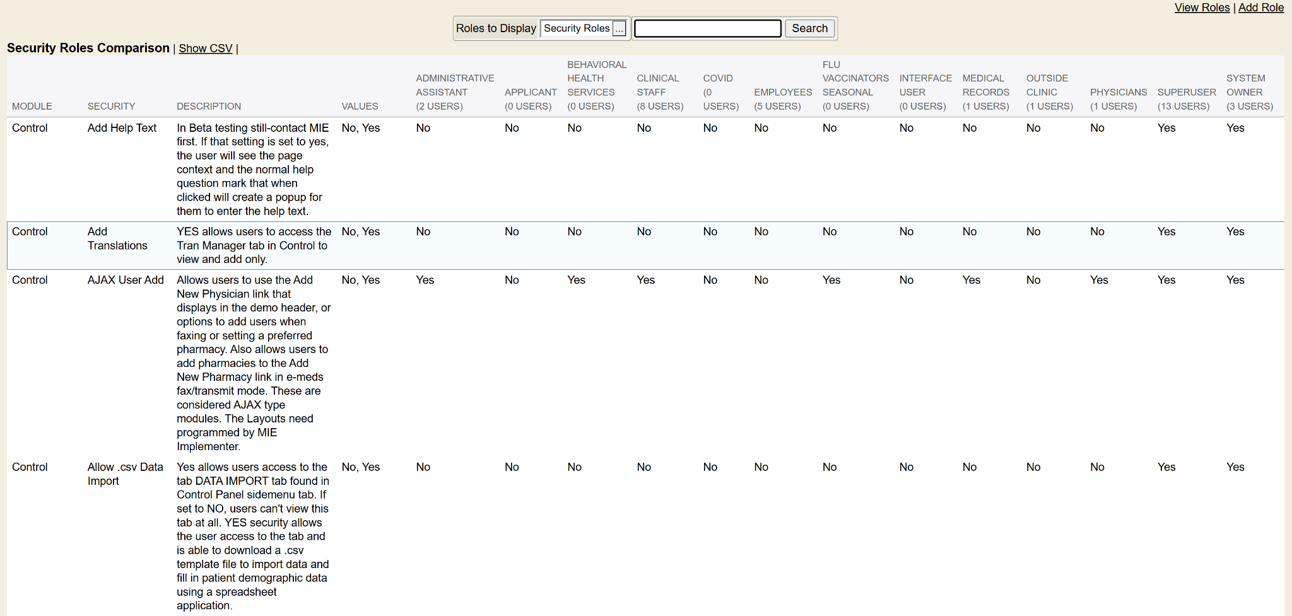Viewport: 1292px width, 616px height.
Task: Click the Add Help Text security row
Action: tap(122, 128)
